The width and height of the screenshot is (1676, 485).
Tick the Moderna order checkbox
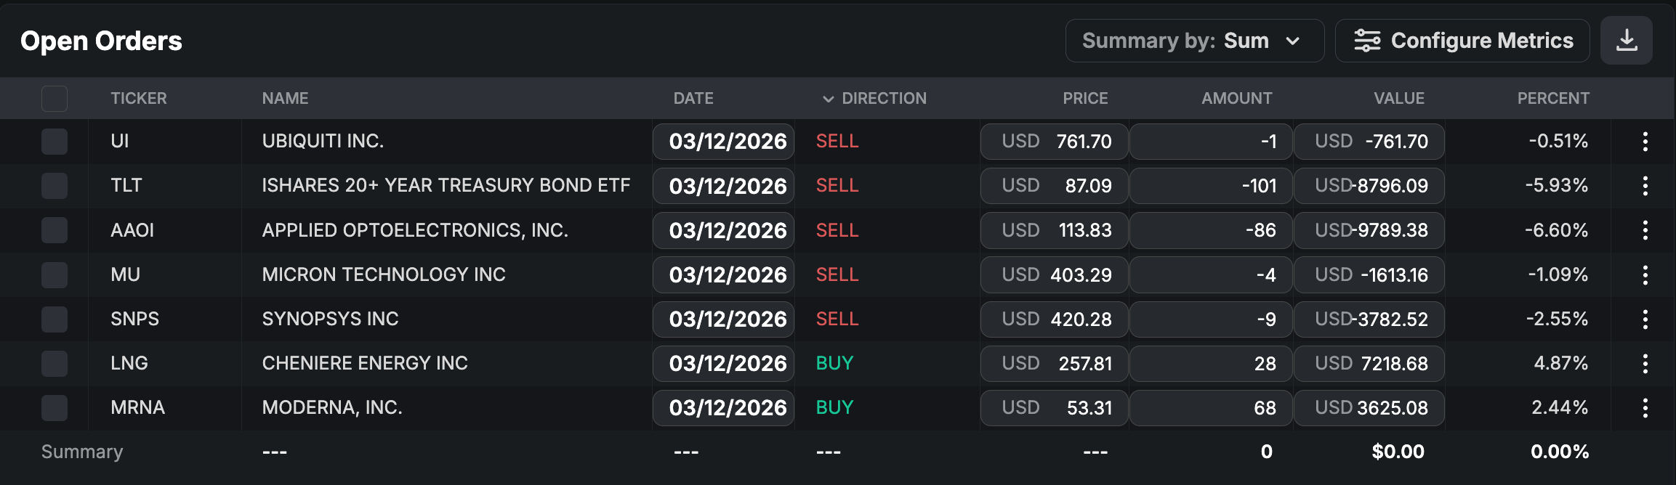55,407
